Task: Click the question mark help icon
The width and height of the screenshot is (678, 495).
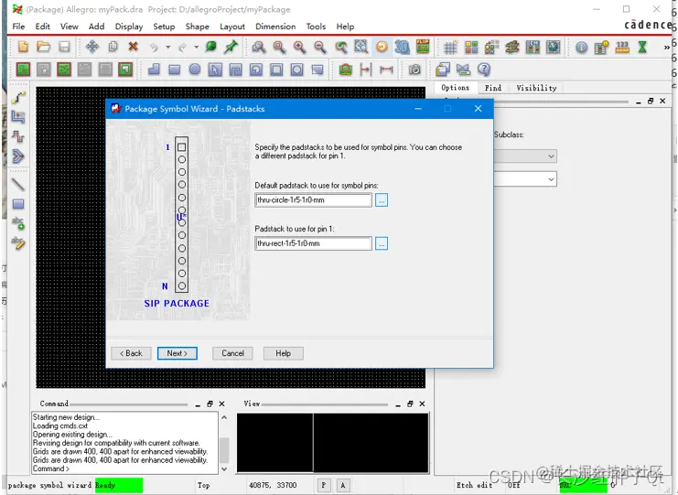Action: pos(484,70)
